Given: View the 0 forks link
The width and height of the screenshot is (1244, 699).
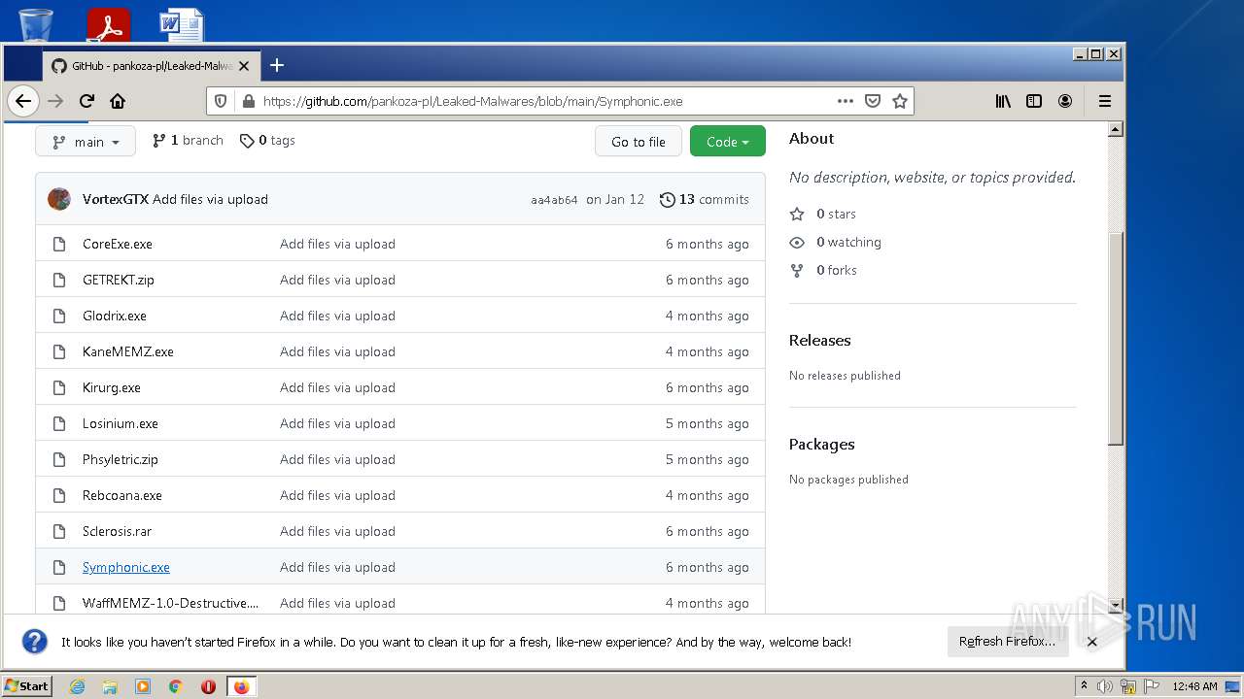Looking at the screenshot, I should [x=823, y=270].
